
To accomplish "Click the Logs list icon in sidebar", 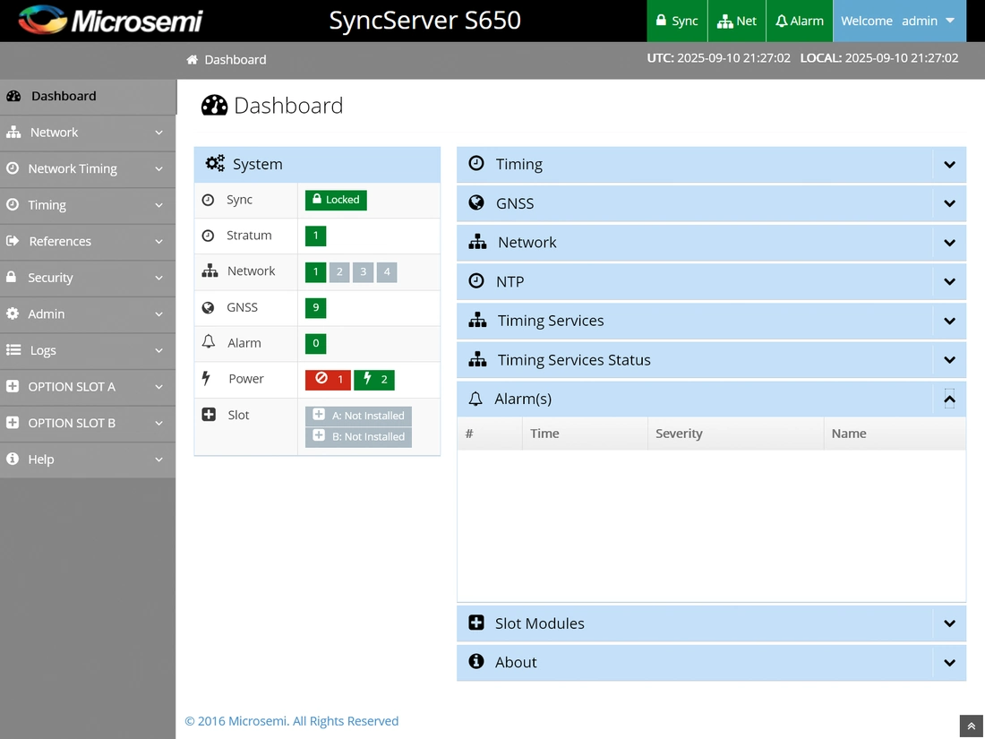I will (13, 349).
